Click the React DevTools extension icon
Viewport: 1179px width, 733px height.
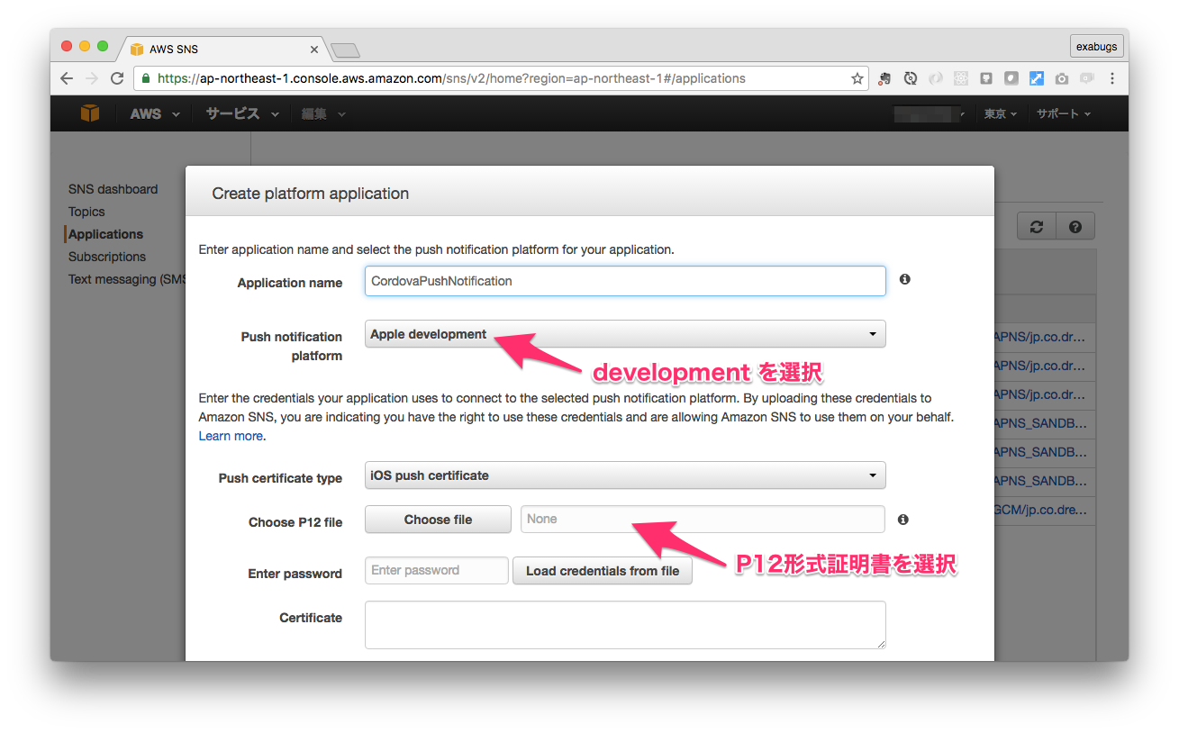tap(961, 78)
